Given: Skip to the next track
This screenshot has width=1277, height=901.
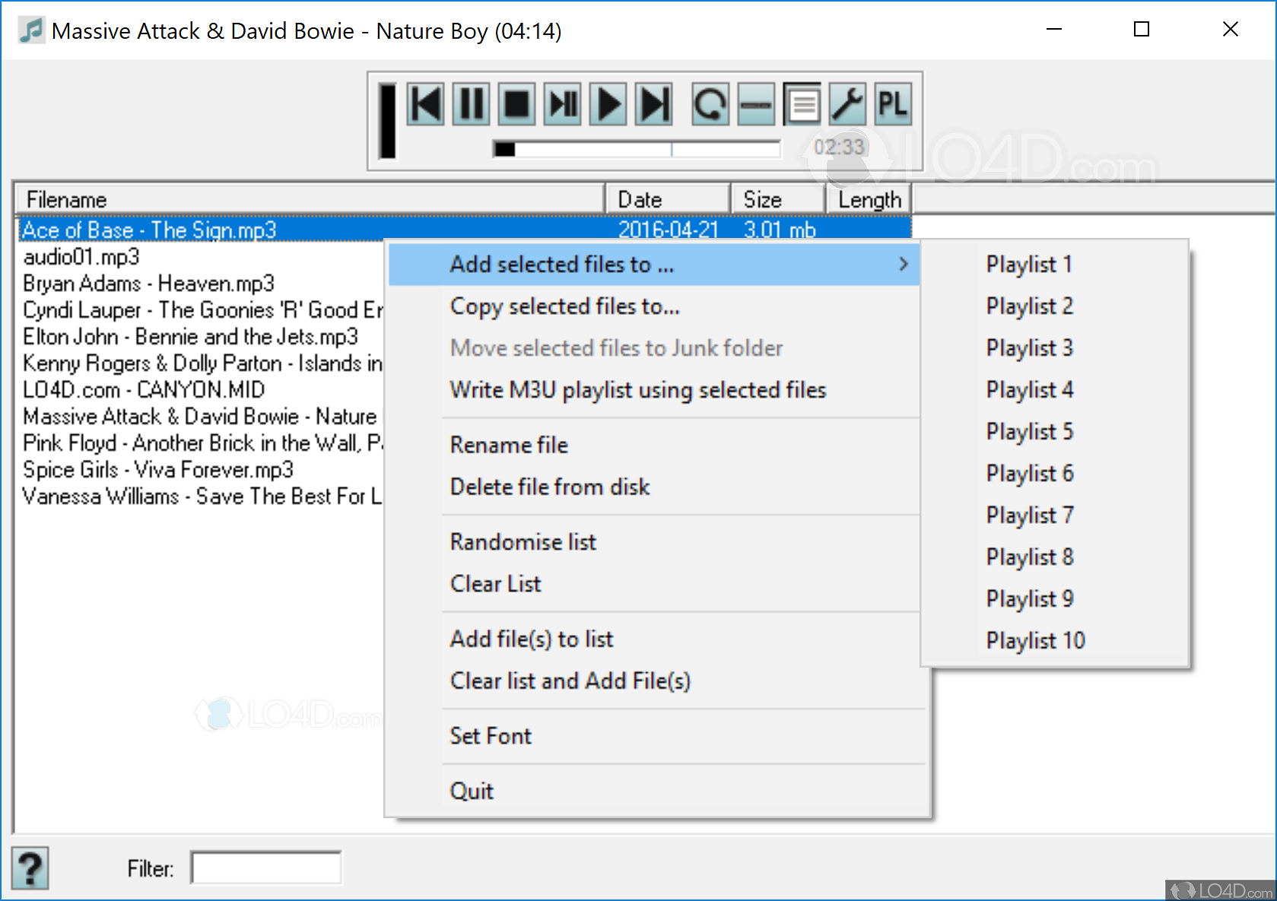Looking at the screenshot, I should click(x=654, y=104).
